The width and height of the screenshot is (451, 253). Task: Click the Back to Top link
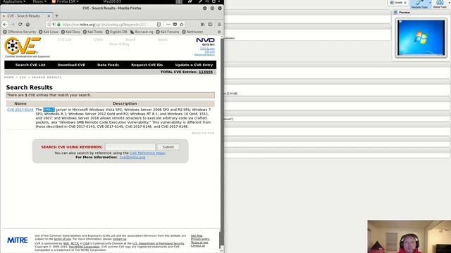click(x=203, y=133)
